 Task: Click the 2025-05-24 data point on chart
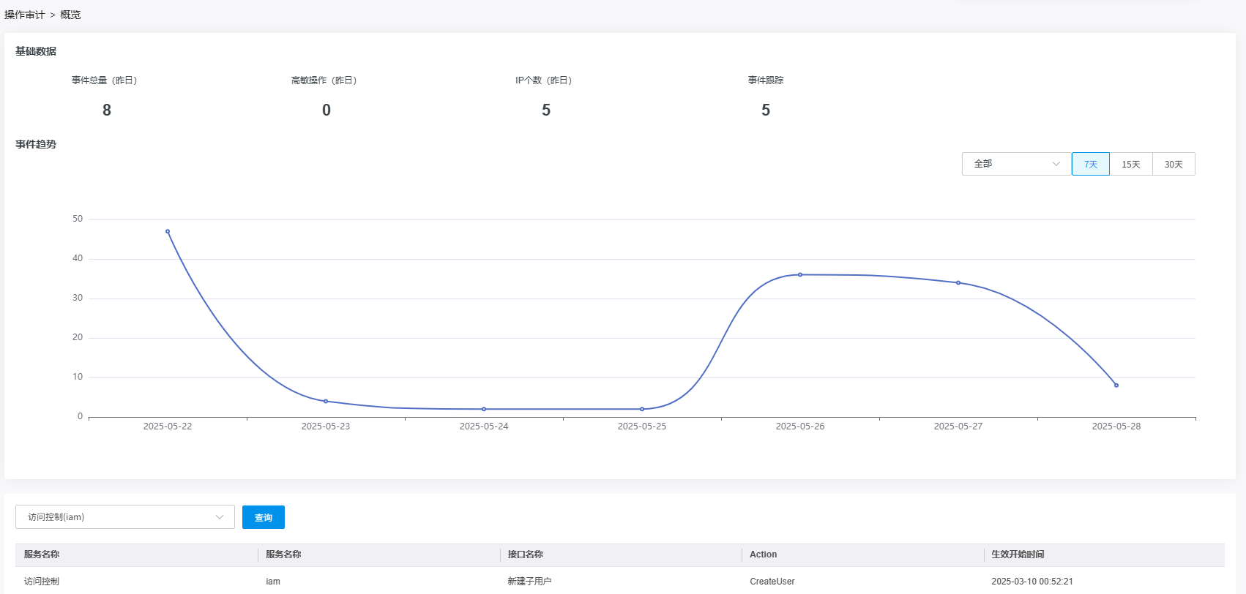(484, 409)
